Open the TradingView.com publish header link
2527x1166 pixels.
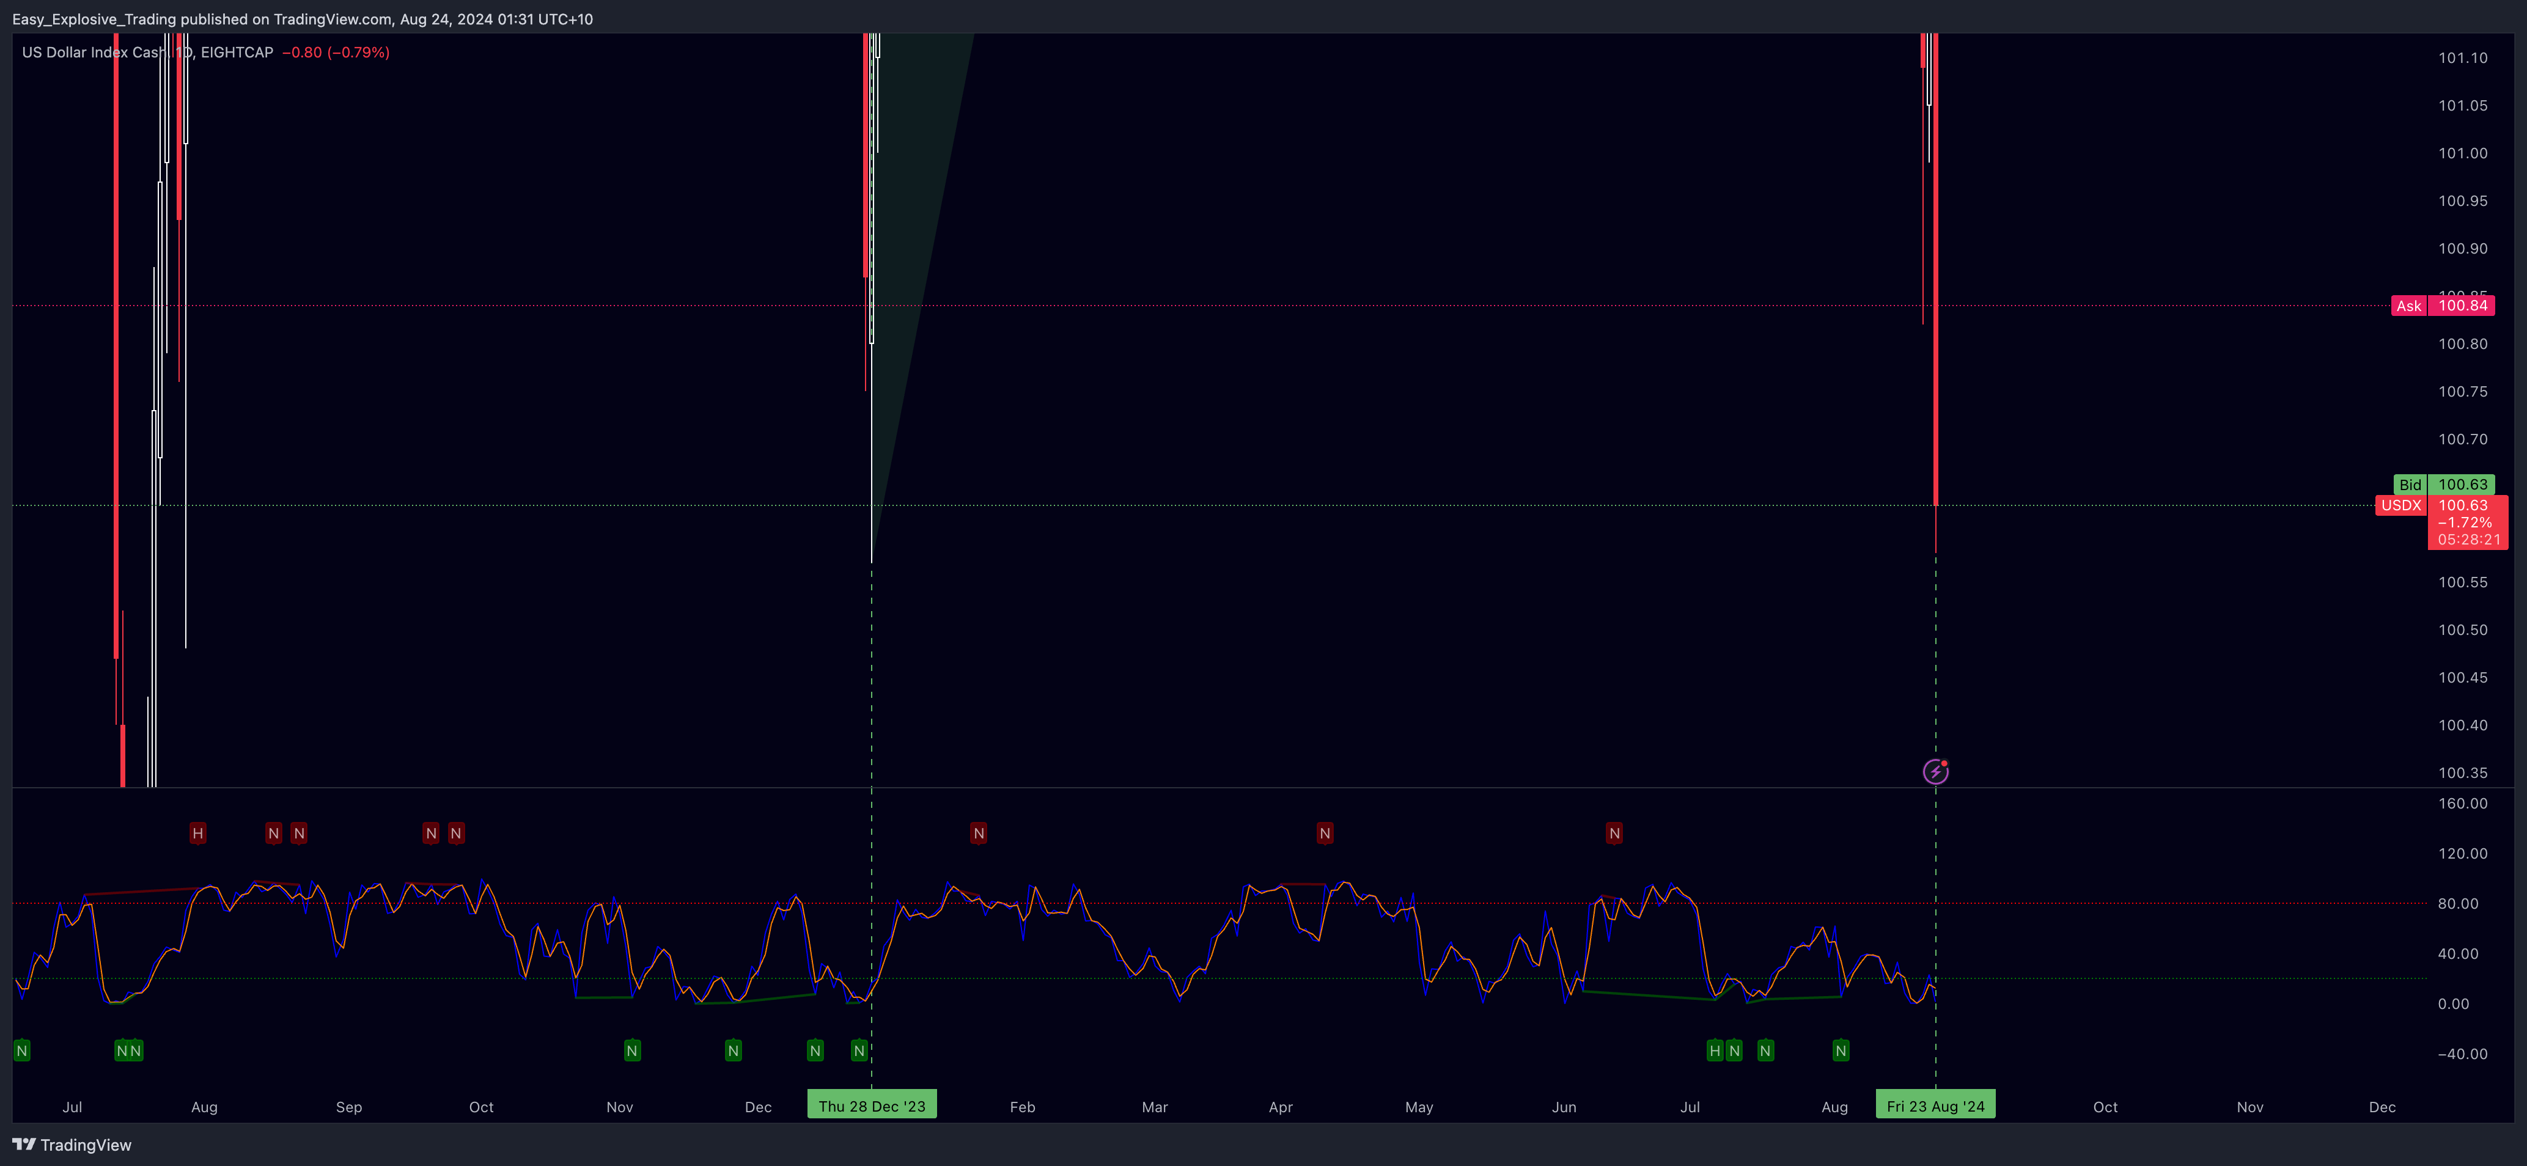coord(333,18)
